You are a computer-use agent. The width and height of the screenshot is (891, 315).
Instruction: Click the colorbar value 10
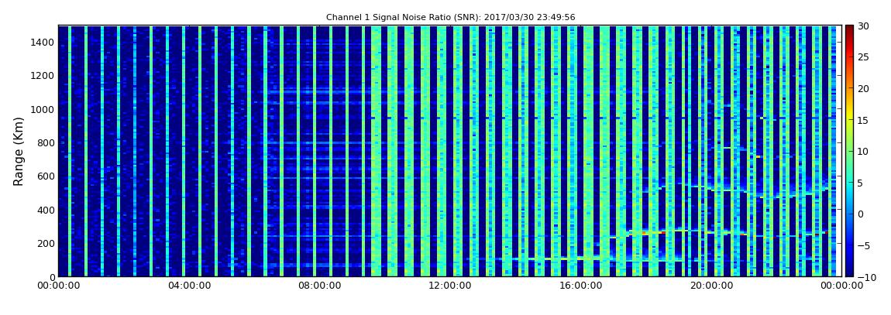864,151
